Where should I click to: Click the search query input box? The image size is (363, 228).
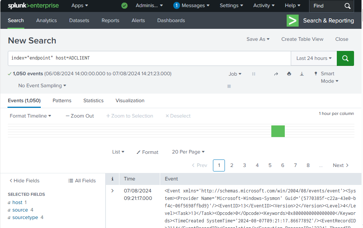click(x=149, y=58)
